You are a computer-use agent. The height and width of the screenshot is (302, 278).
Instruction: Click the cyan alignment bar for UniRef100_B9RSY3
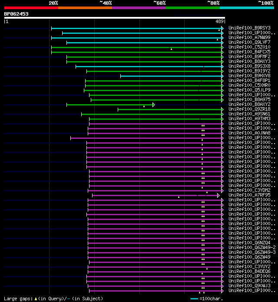coord(136,28)
